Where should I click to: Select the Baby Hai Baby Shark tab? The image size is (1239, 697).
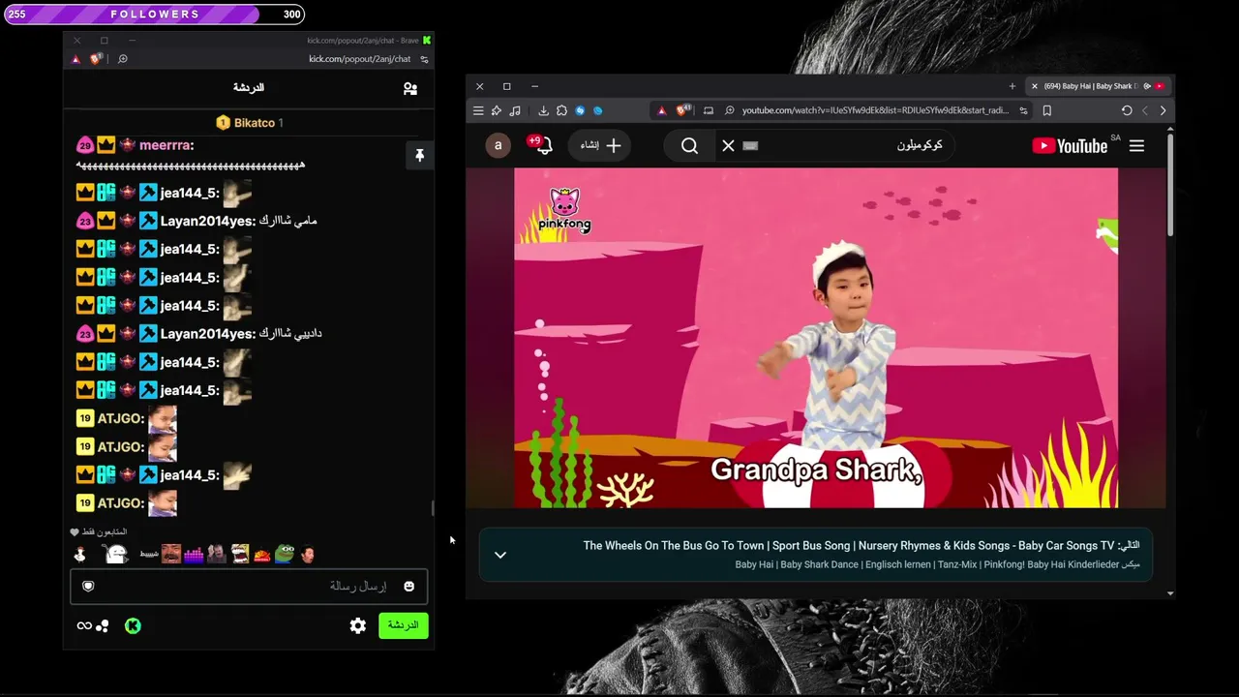click(1098, 86)
